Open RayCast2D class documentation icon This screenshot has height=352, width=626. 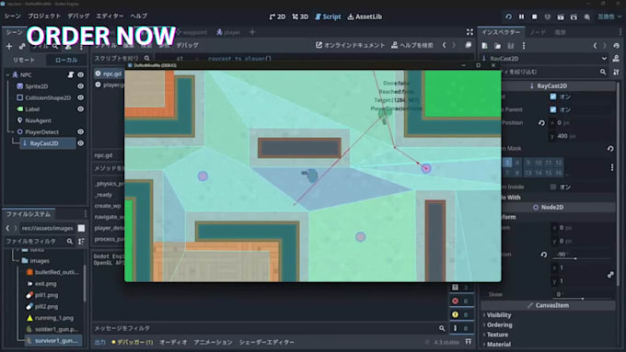coord(616,59)
